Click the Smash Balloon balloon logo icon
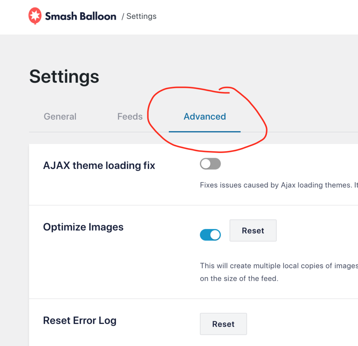 (35, 16)
